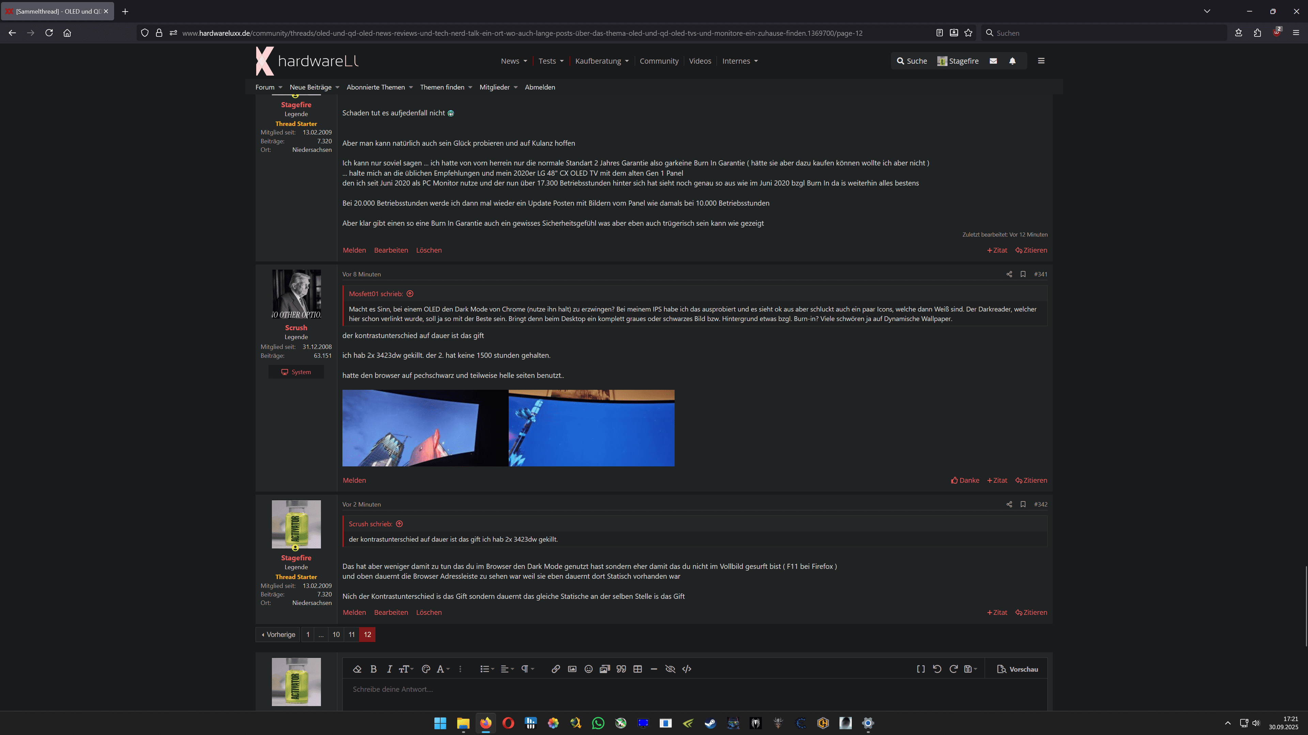Click Danke on Scrush's post

pos(965,480)
